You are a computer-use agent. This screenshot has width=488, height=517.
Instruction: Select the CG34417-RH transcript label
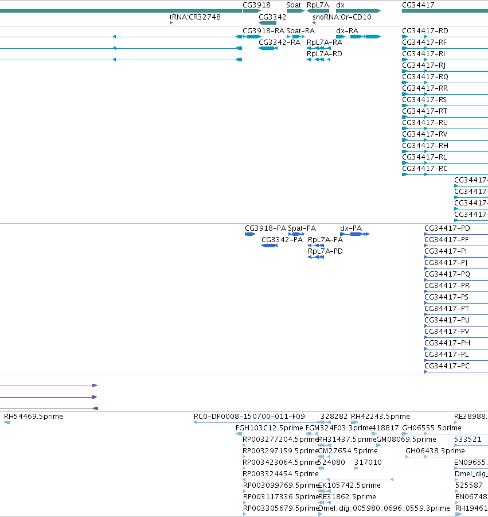(x=425, y=145)
